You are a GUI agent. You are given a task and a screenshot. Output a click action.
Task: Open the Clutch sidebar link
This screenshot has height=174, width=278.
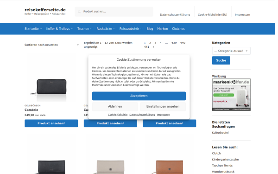coord(216,154)
